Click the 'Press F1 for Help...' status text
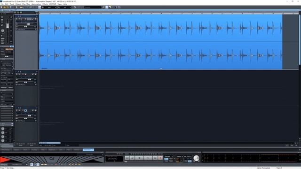The image size is (301, 169). click(8, 168)
